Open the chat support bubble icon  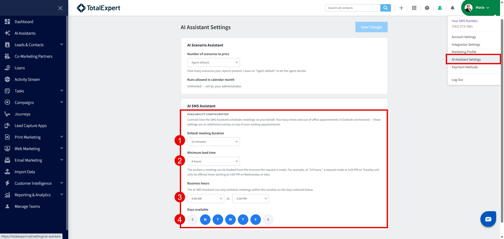(x=488, y=219)
